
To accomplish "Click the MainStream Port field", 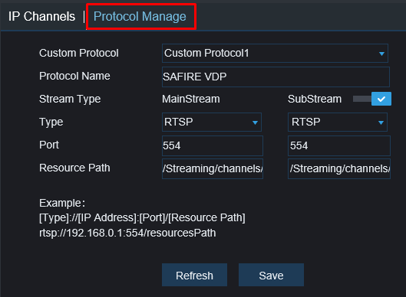I will [x=213, y=145].
